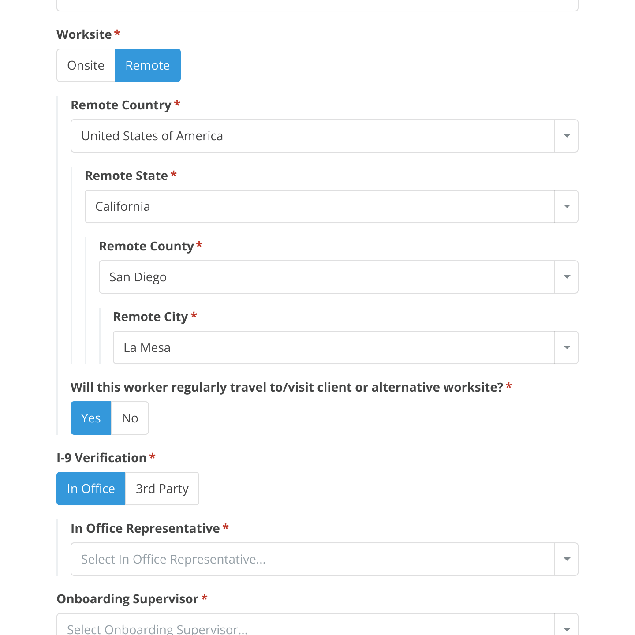This screenshot has height=635, width=635.
Task: Click the Worksite field label
Action: coord(84,34)
